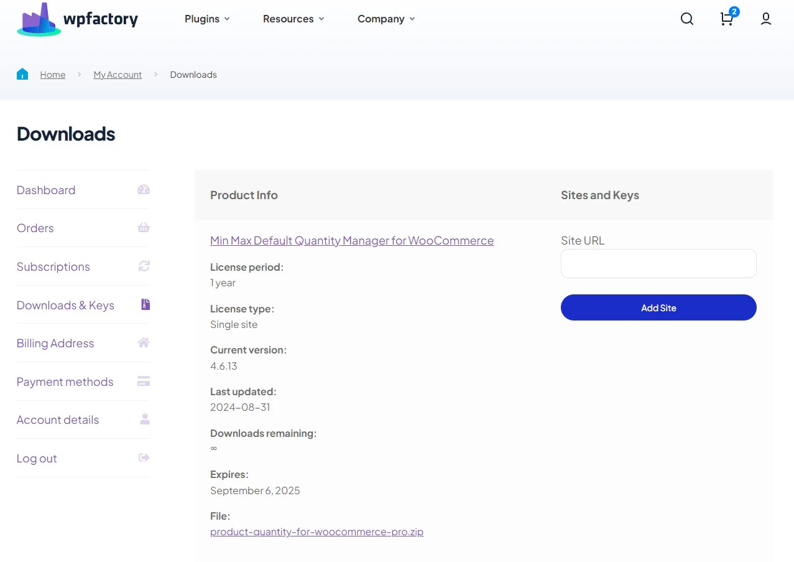Download the product-quantity-for-woocommerce-pro.zip file
Viewport: 794px width, 562px height.
(x=317, y=532)
